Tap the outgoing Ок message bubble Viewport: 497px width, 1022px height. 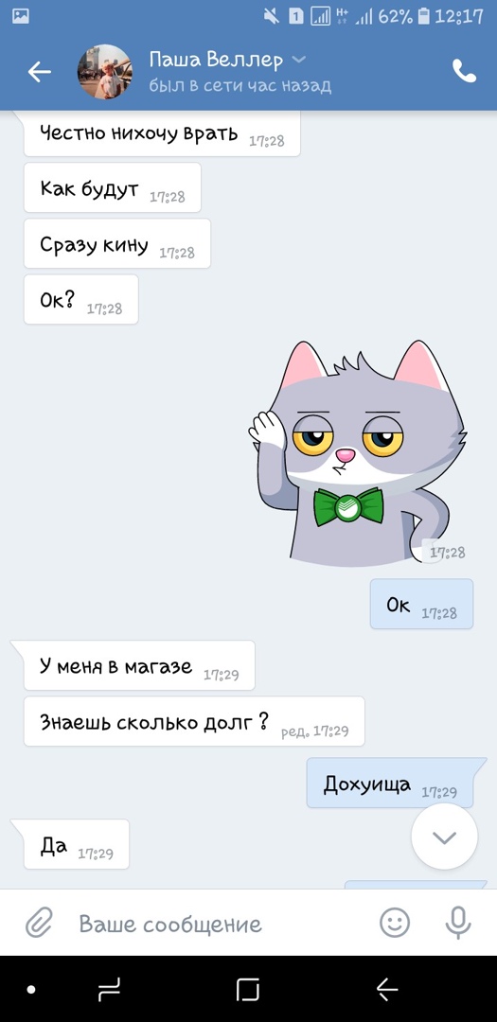[x=421, y=604]
